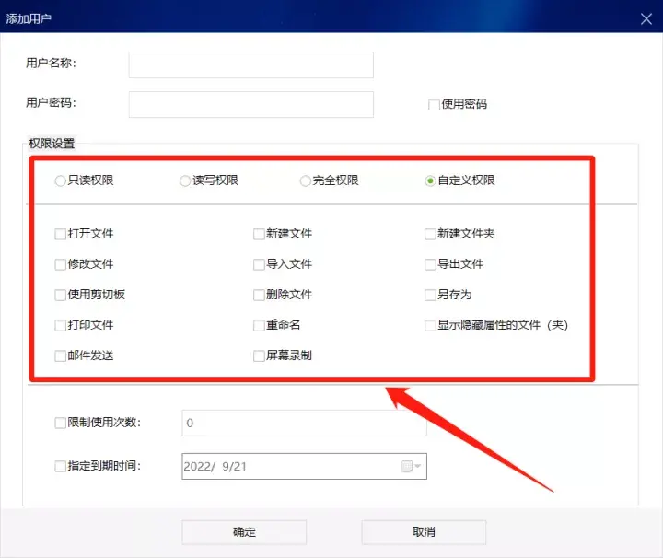The width and height of the screenshot is (663, 558).
Task: Enable the 修改文件 permission
Action: tap(60, 264)
